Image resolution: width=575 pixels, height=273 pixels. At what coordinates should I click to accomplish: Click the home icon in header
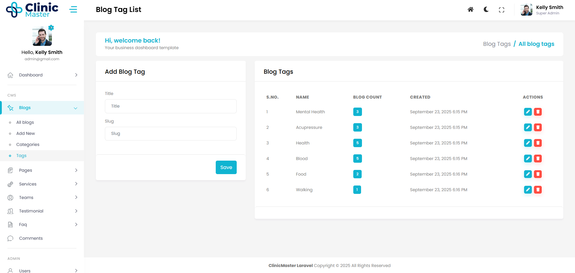coord(470,10)
